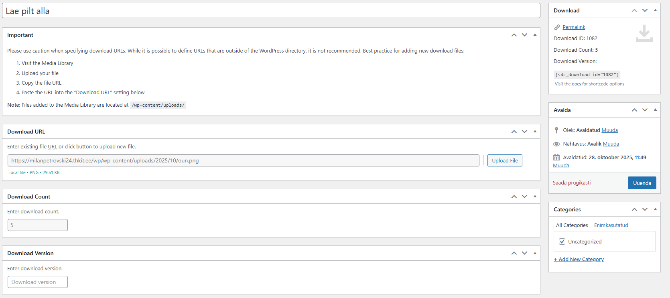Collapse the Download URL panel
The height and width of the screenshot is (298, 670).
pos(535,132)
